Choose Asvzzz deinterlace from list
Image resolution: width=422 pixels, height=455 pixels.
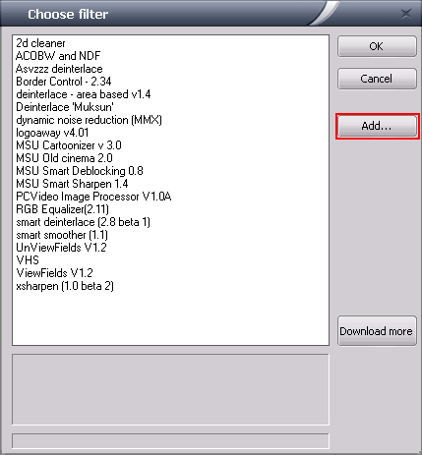[59, 69]
